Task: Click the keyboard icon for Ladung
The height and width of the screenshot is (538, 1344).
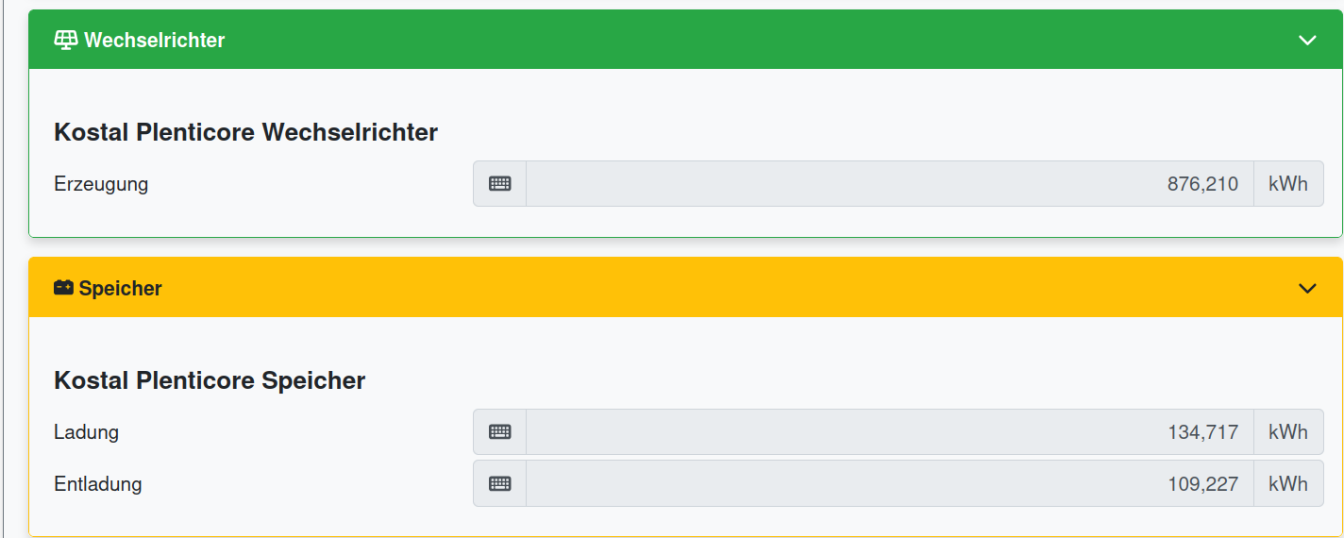Action: (499, 432)
